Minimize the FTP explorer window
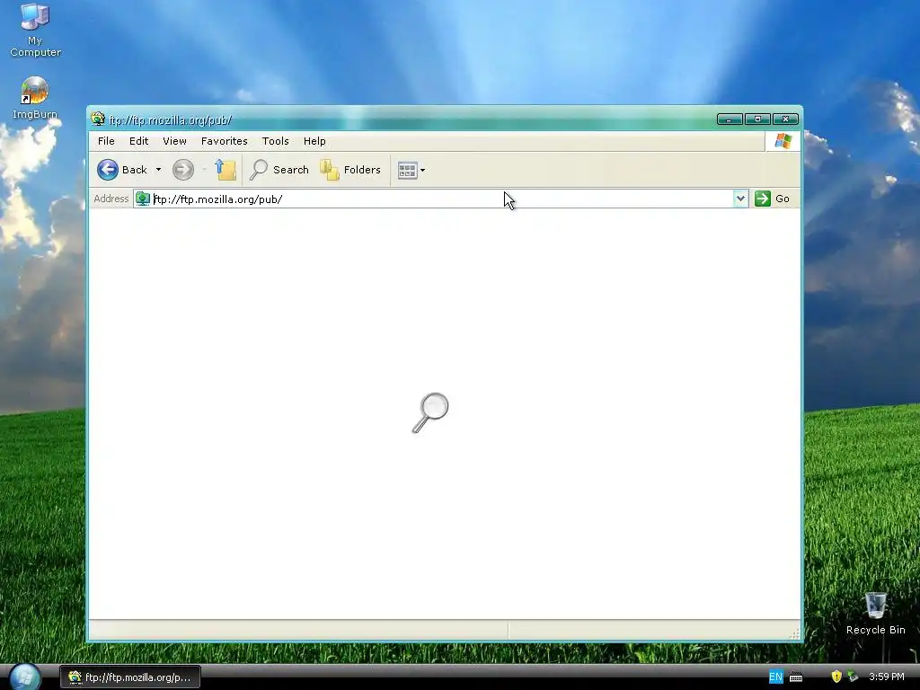Viewport: 920px width, 690px height. pyautogui.click(x=730, y=119)
